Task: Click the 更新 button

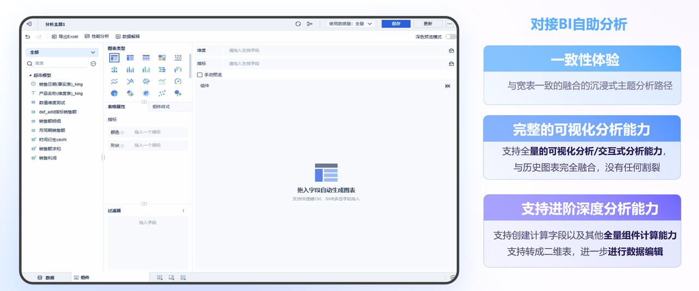Action: tap(428, 24)
